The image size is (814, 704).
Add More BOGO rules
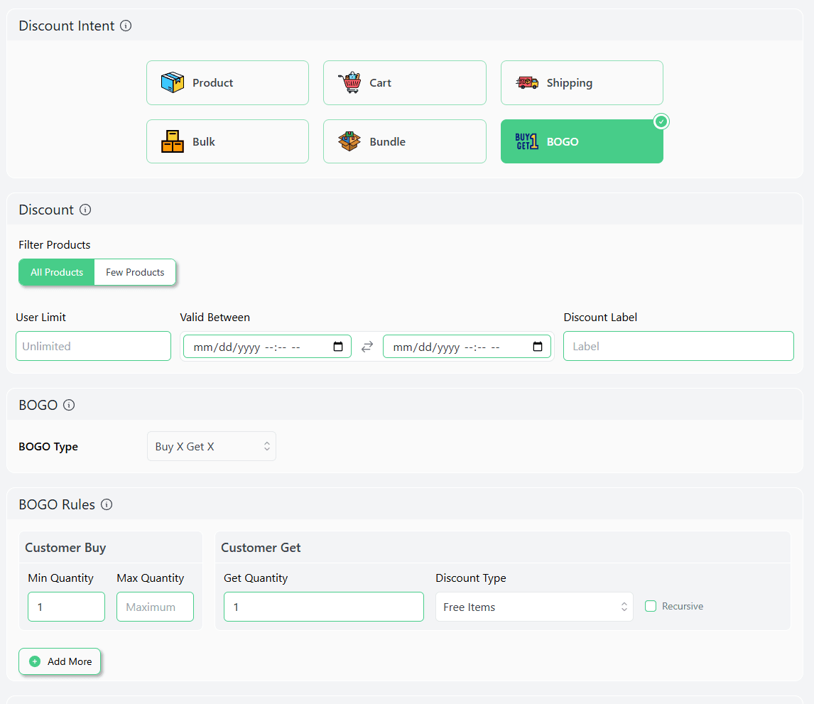pos(60,661)
